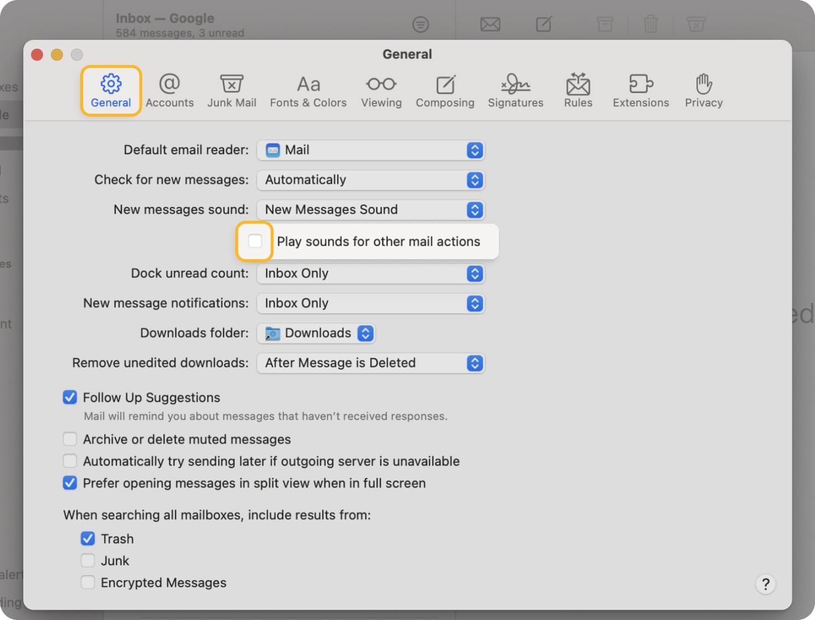The height and width of the screenshot is (620, 815).
Task: Open the Accounts settings pane
Action: (x=169, y=90)
